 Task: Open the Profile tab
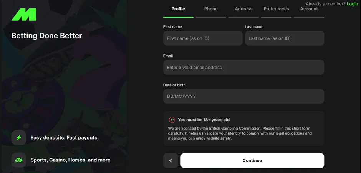(178, 9)
